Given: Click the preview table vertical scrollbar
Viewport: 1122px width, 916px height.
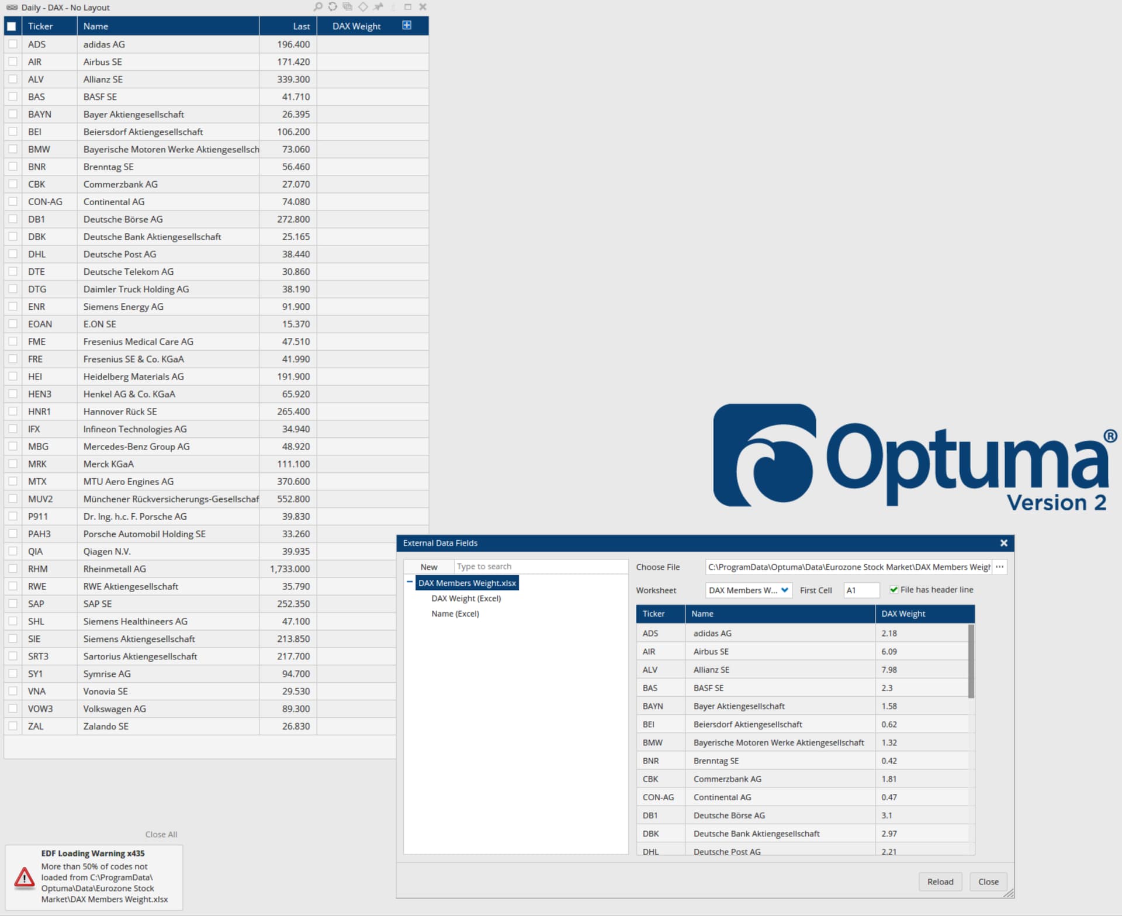Looking at the screenshot, I should click(x=971, y=661).
